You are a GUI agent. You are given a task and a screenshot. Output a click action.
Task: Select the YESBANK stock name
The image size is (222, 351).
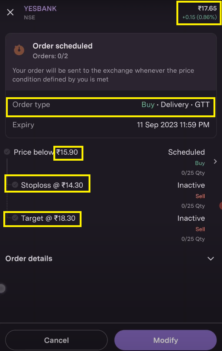click(40, 9)
